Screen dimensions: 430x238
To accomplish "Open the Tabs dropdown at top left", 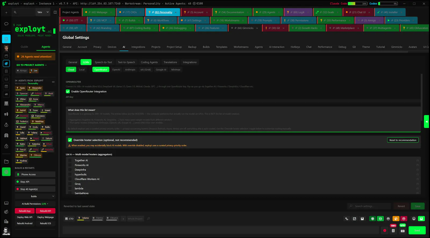I will tap(43, 12).
